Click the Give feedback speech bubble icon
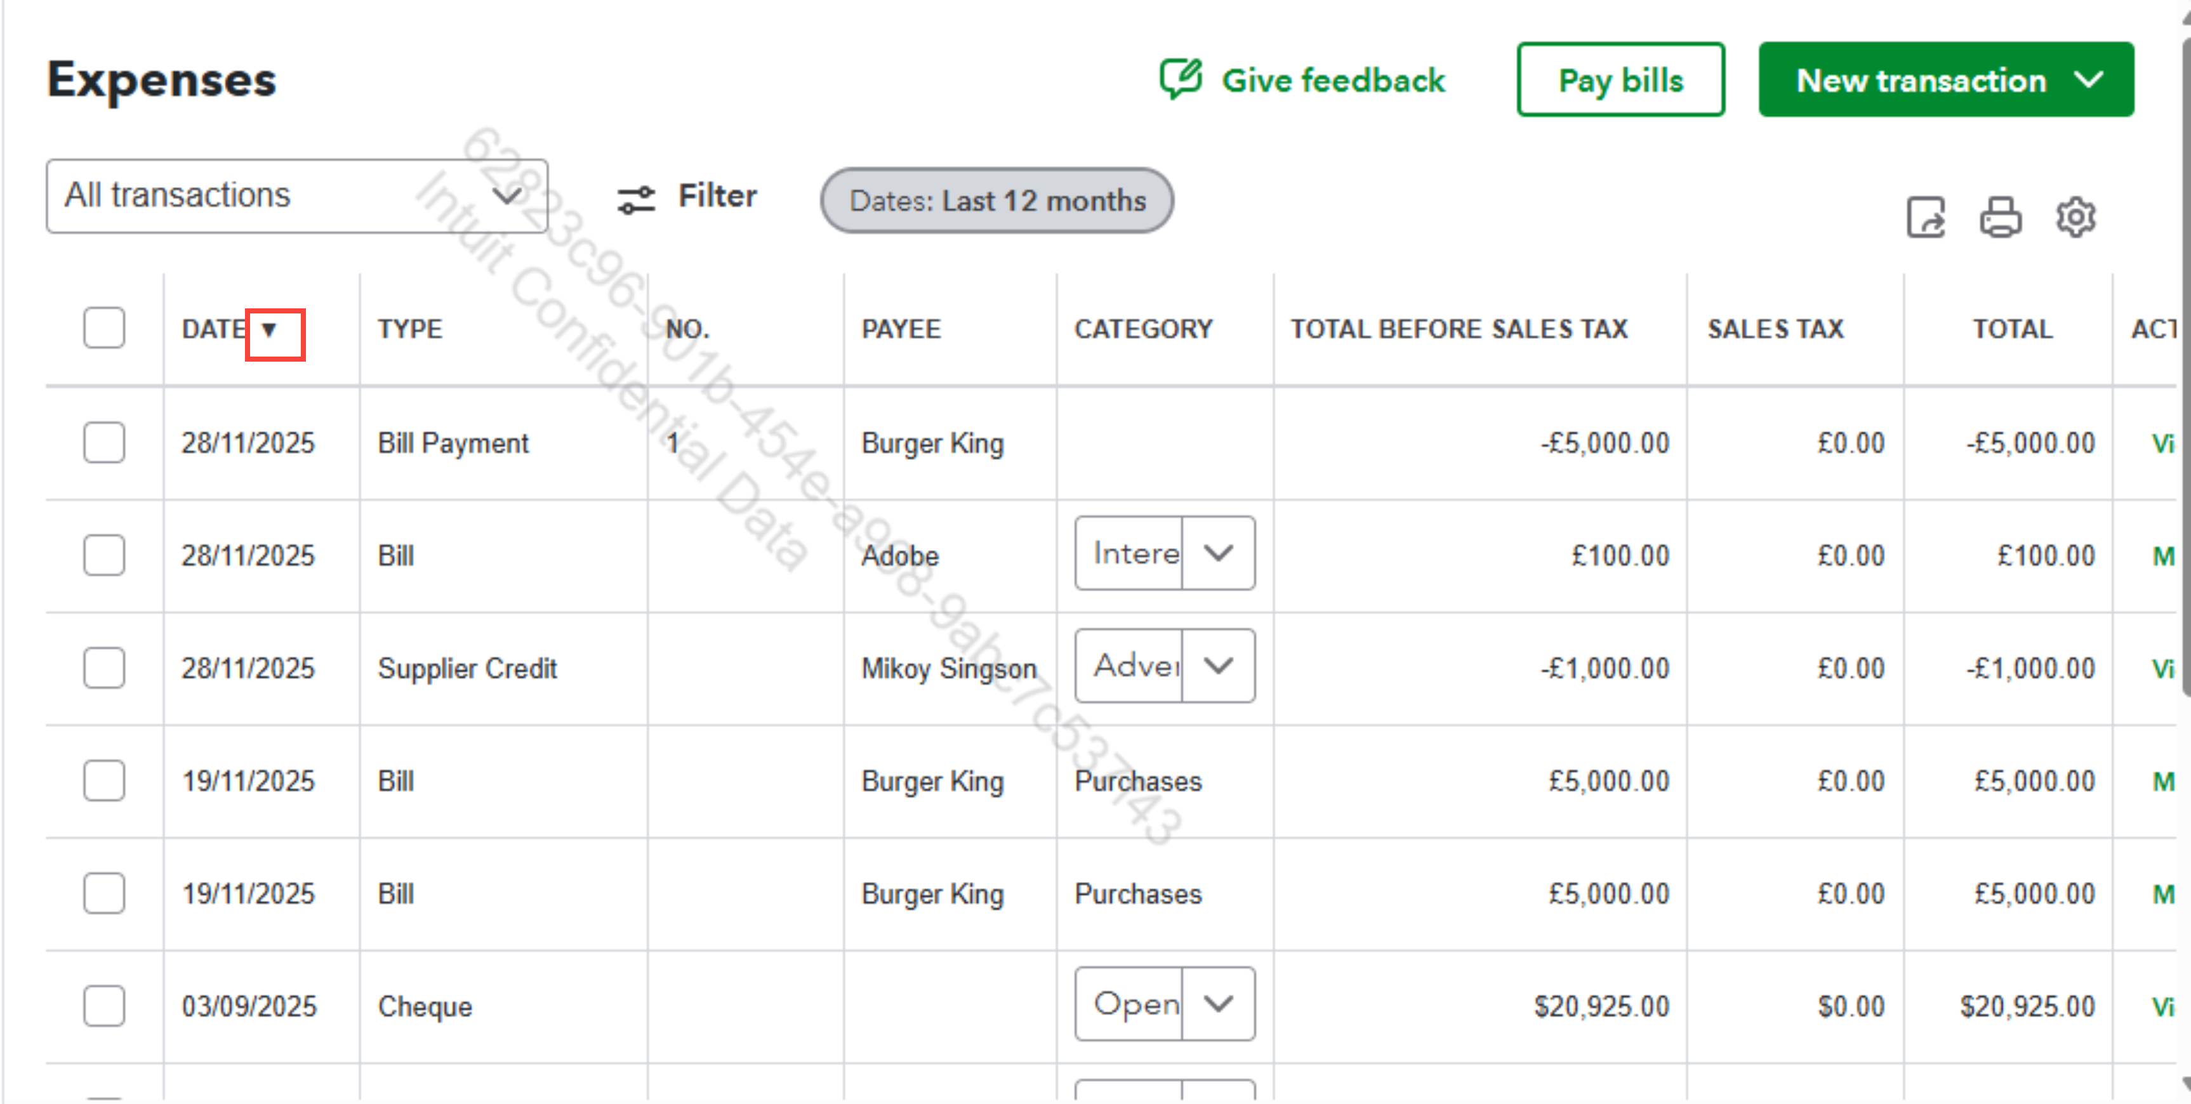This screenshot has height=1104, width=2191. [1181, 79]
